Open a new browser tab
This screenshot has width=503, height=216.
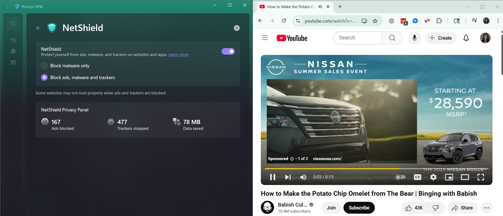pyautogui.click(x=340, y=7)
